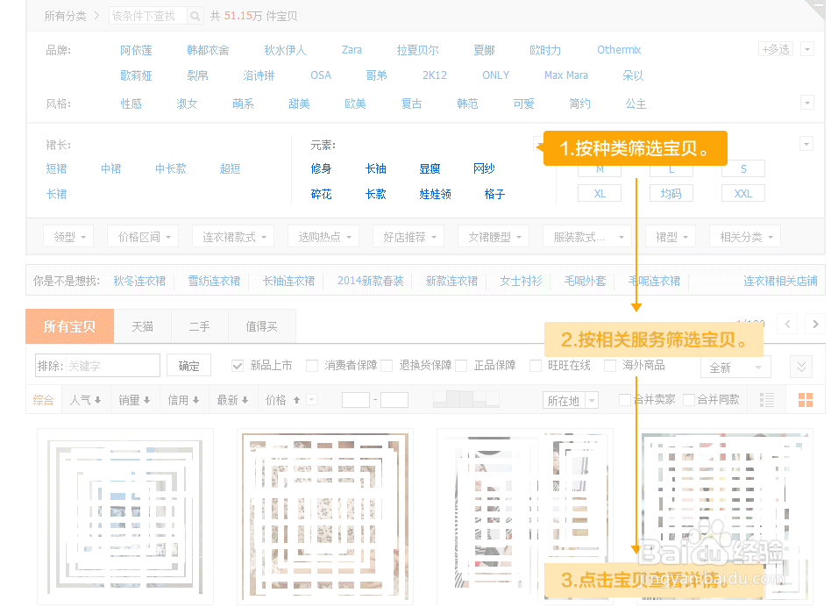The height and width of the screenshot is (607, 831).
Task: Filter by brand 阿依莲
Action: coord(136,50)
